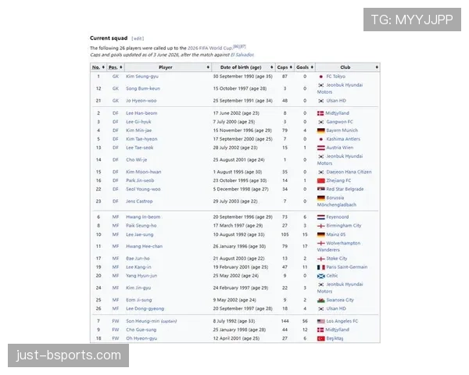Viewport: 469px width, 375px height.
Task: Open the Bayern Munich club link
Action: tap(342, 130)
